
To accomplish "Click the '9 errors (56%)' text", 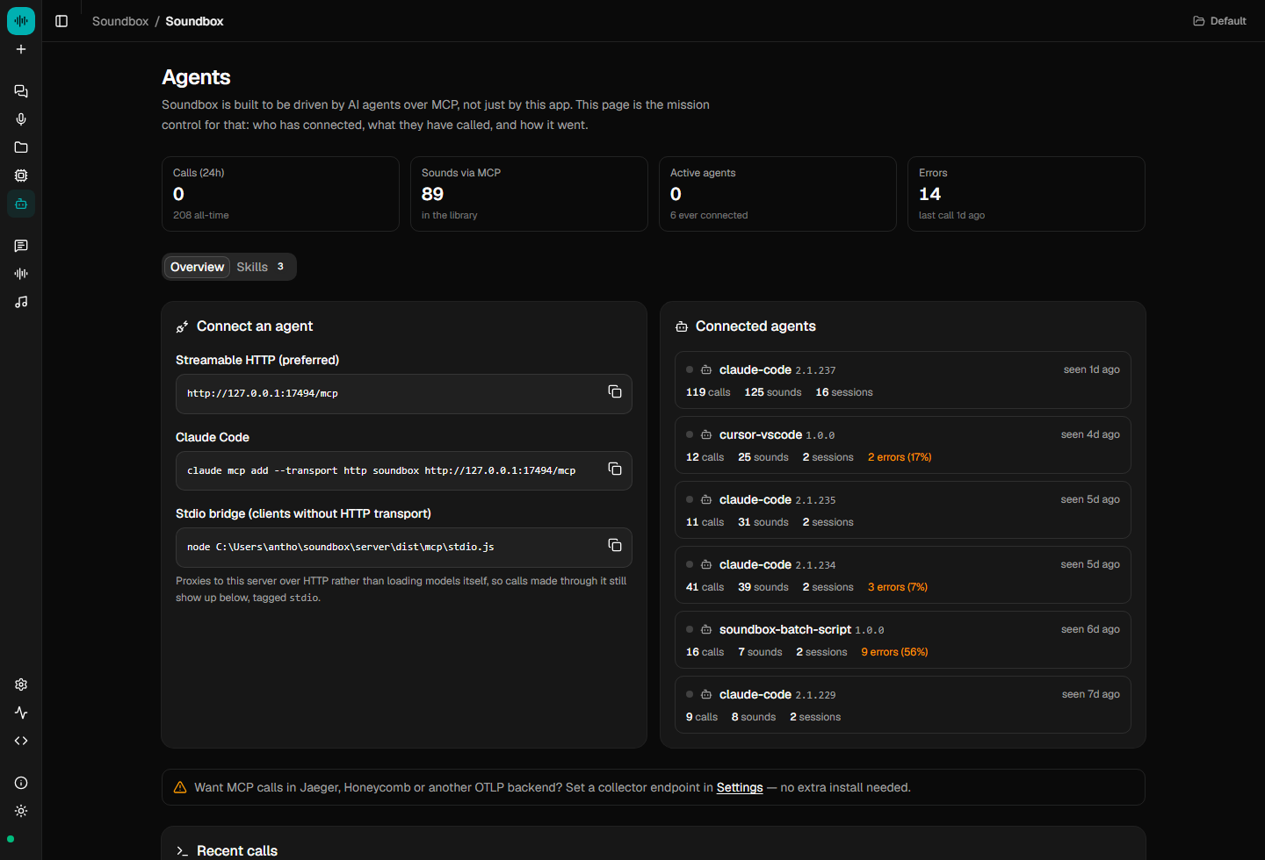I will [894, 652].
